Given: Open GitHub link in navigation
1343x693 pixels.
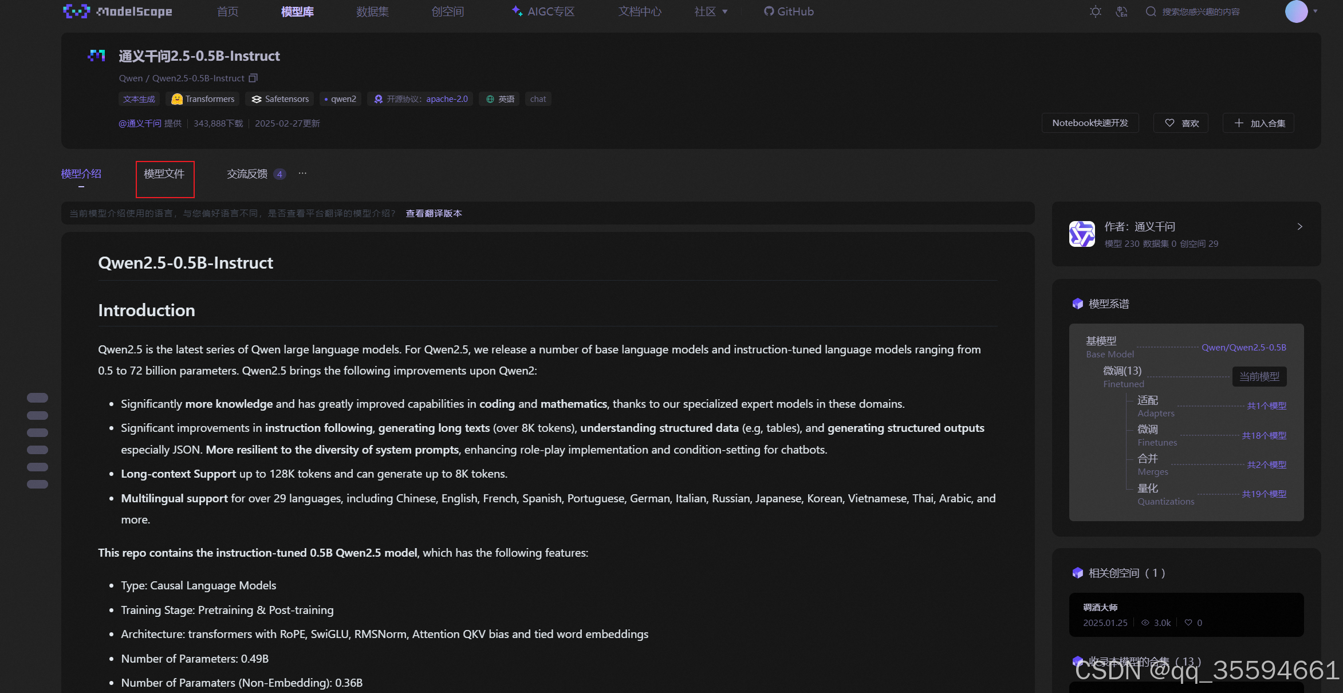Looking at the screenshot, I should [789, 11].
